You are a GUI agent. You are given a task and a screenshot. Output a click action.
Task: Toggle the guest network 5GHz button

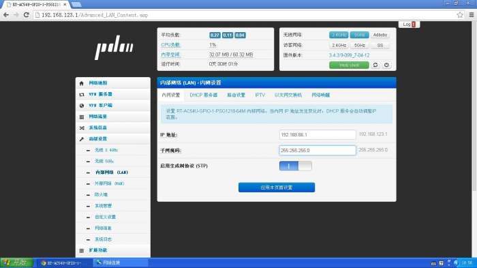(x=359, y=46)
